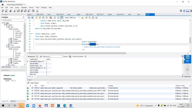
Task: Expand the orders table node
Action: coord(7,65)
